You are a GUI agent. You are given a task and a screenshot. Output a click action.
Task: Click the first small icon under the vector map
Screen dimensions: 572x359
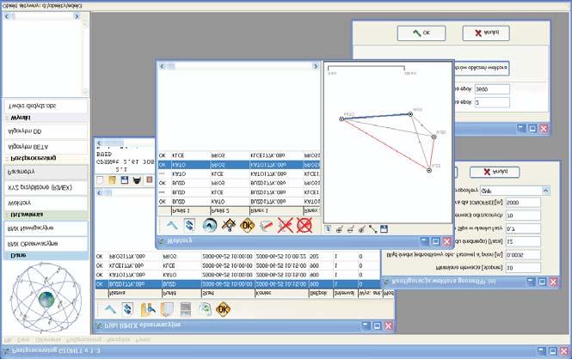(328, 229)
